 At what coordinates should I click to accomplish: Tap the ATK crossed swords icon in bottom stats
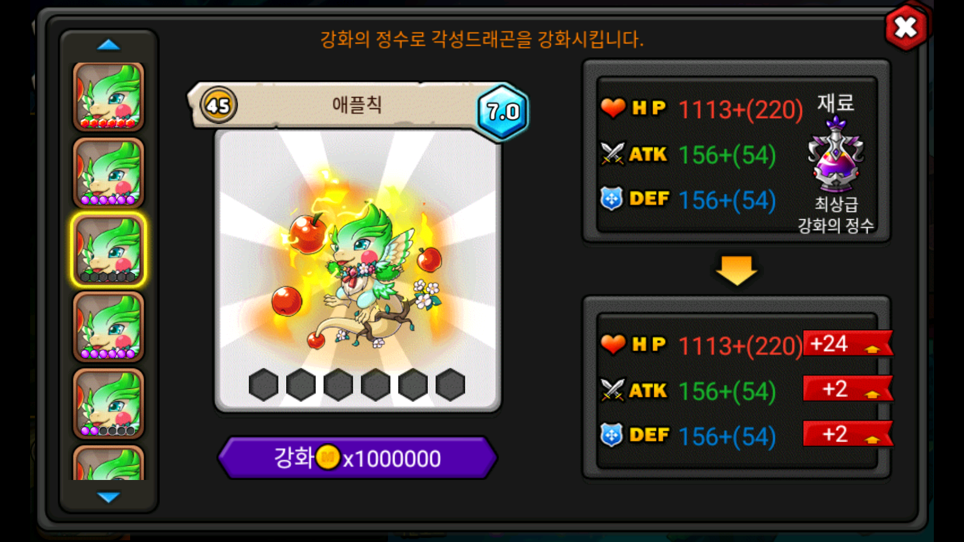point(613,390)
